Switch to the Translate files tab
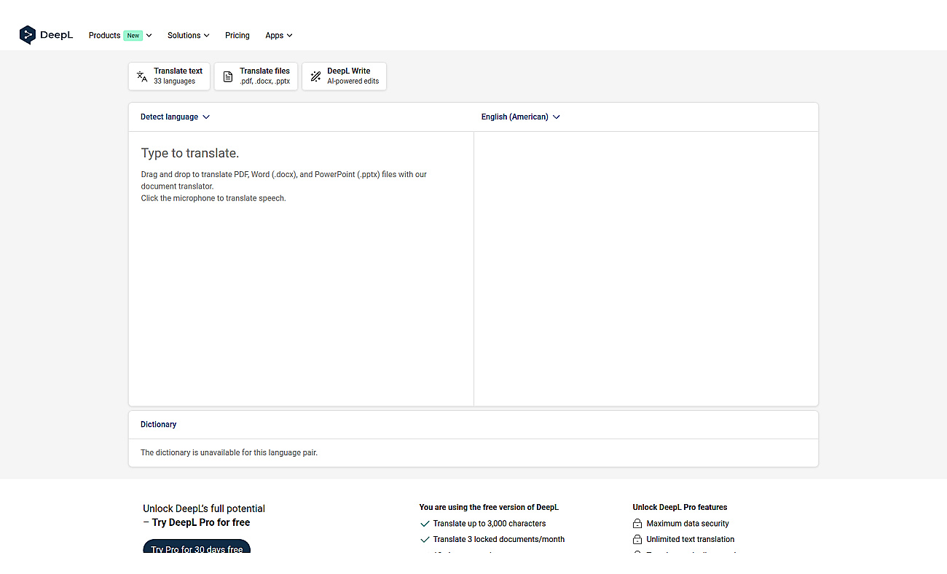947x574 pixels. [256, 76]
